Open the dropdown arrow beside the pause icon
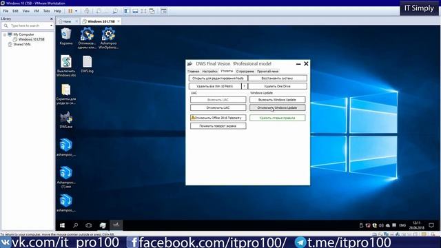This screenshot has height=248, width=441. (x=76, y=11)
